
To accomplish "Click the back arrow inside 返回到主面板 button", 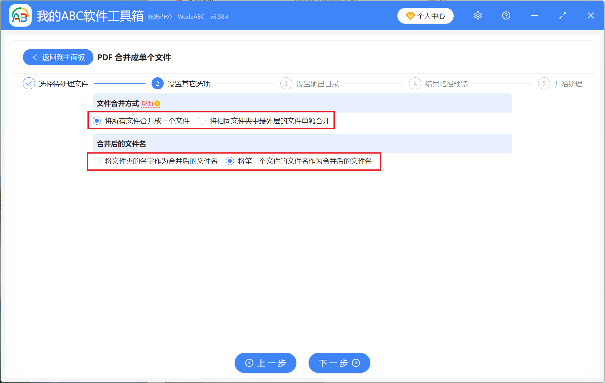I will [35, 57].
